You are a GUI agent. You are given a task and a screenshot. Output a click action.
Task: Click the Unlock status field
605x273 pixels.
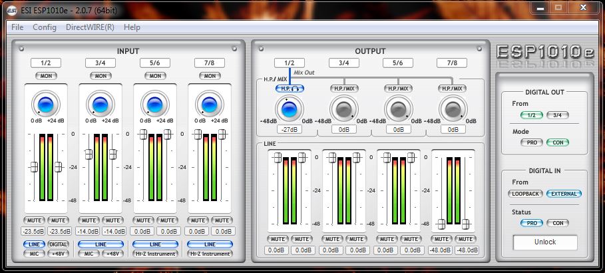point(545,242)
